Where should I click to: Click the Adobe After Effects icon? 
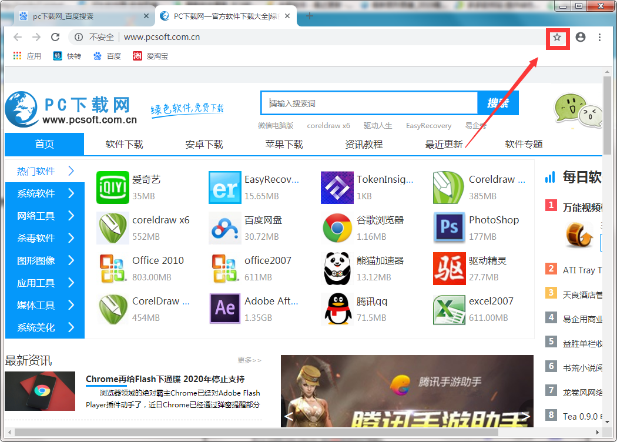tap(224, 309)
